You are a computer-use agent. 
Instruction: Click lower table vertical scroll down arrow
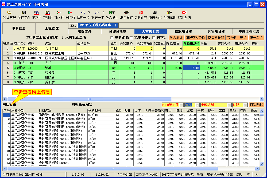pyautogui.click(x=262, y=164)
